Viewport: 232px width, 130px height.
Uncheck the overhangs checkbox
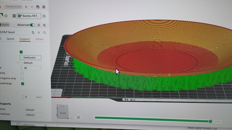point(23,84)
